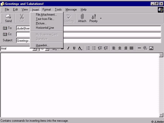Click inside the message body area
The image size is (164, 123).
pos(80,85)
